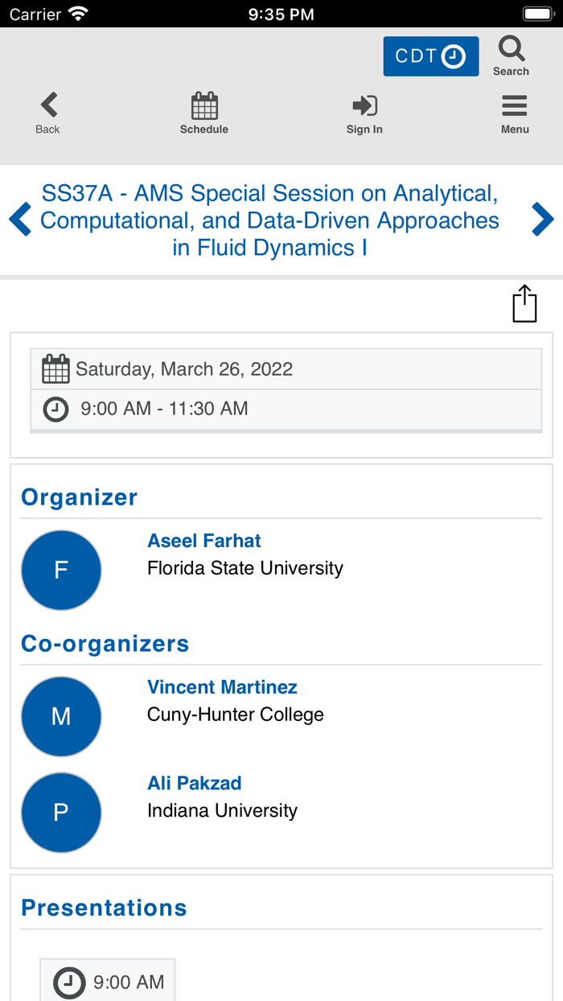The width and height of the screenshot is (563, 1001).
Task: Open Ali Pakzad's profile link
Action: point(194,783)
